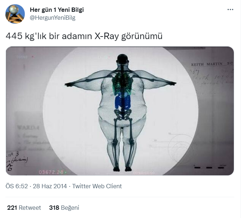
Task: Click the ÖS 6:52 timestamp
Action: pos(17,186)
